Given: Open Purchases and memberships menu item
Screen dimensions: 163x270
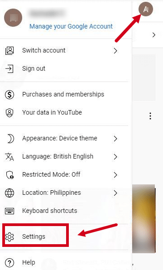Looking at the screenshot, I should (63, 94).
